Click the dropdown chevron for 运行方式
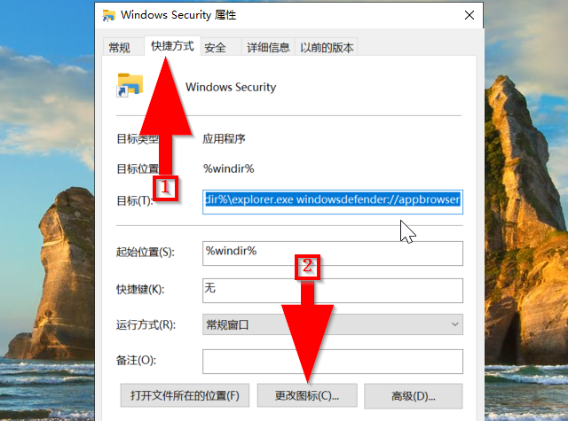The image size is (568, 421). click(455, 324)
